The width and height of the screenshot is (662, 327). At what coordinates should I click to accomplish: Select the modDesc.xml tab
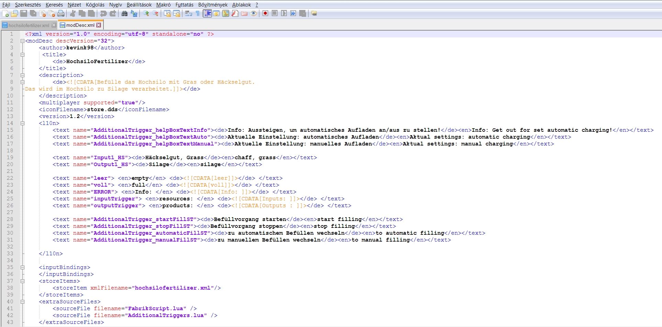pyautogui.click(x=80, y=25)
